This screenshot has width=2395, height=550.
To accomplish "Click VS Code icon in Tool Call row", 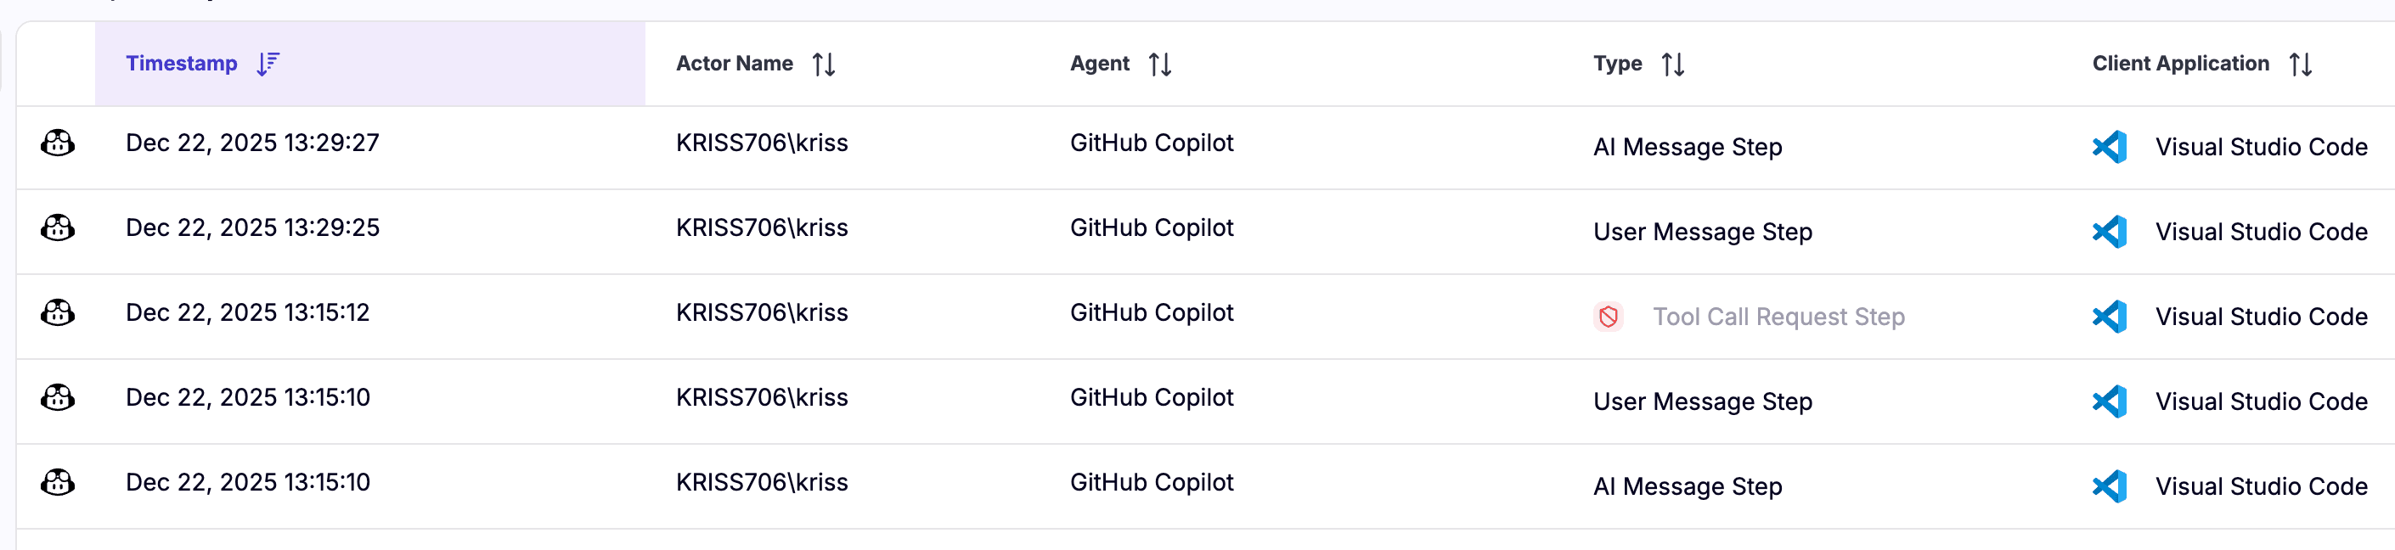I will [2110, 317].
